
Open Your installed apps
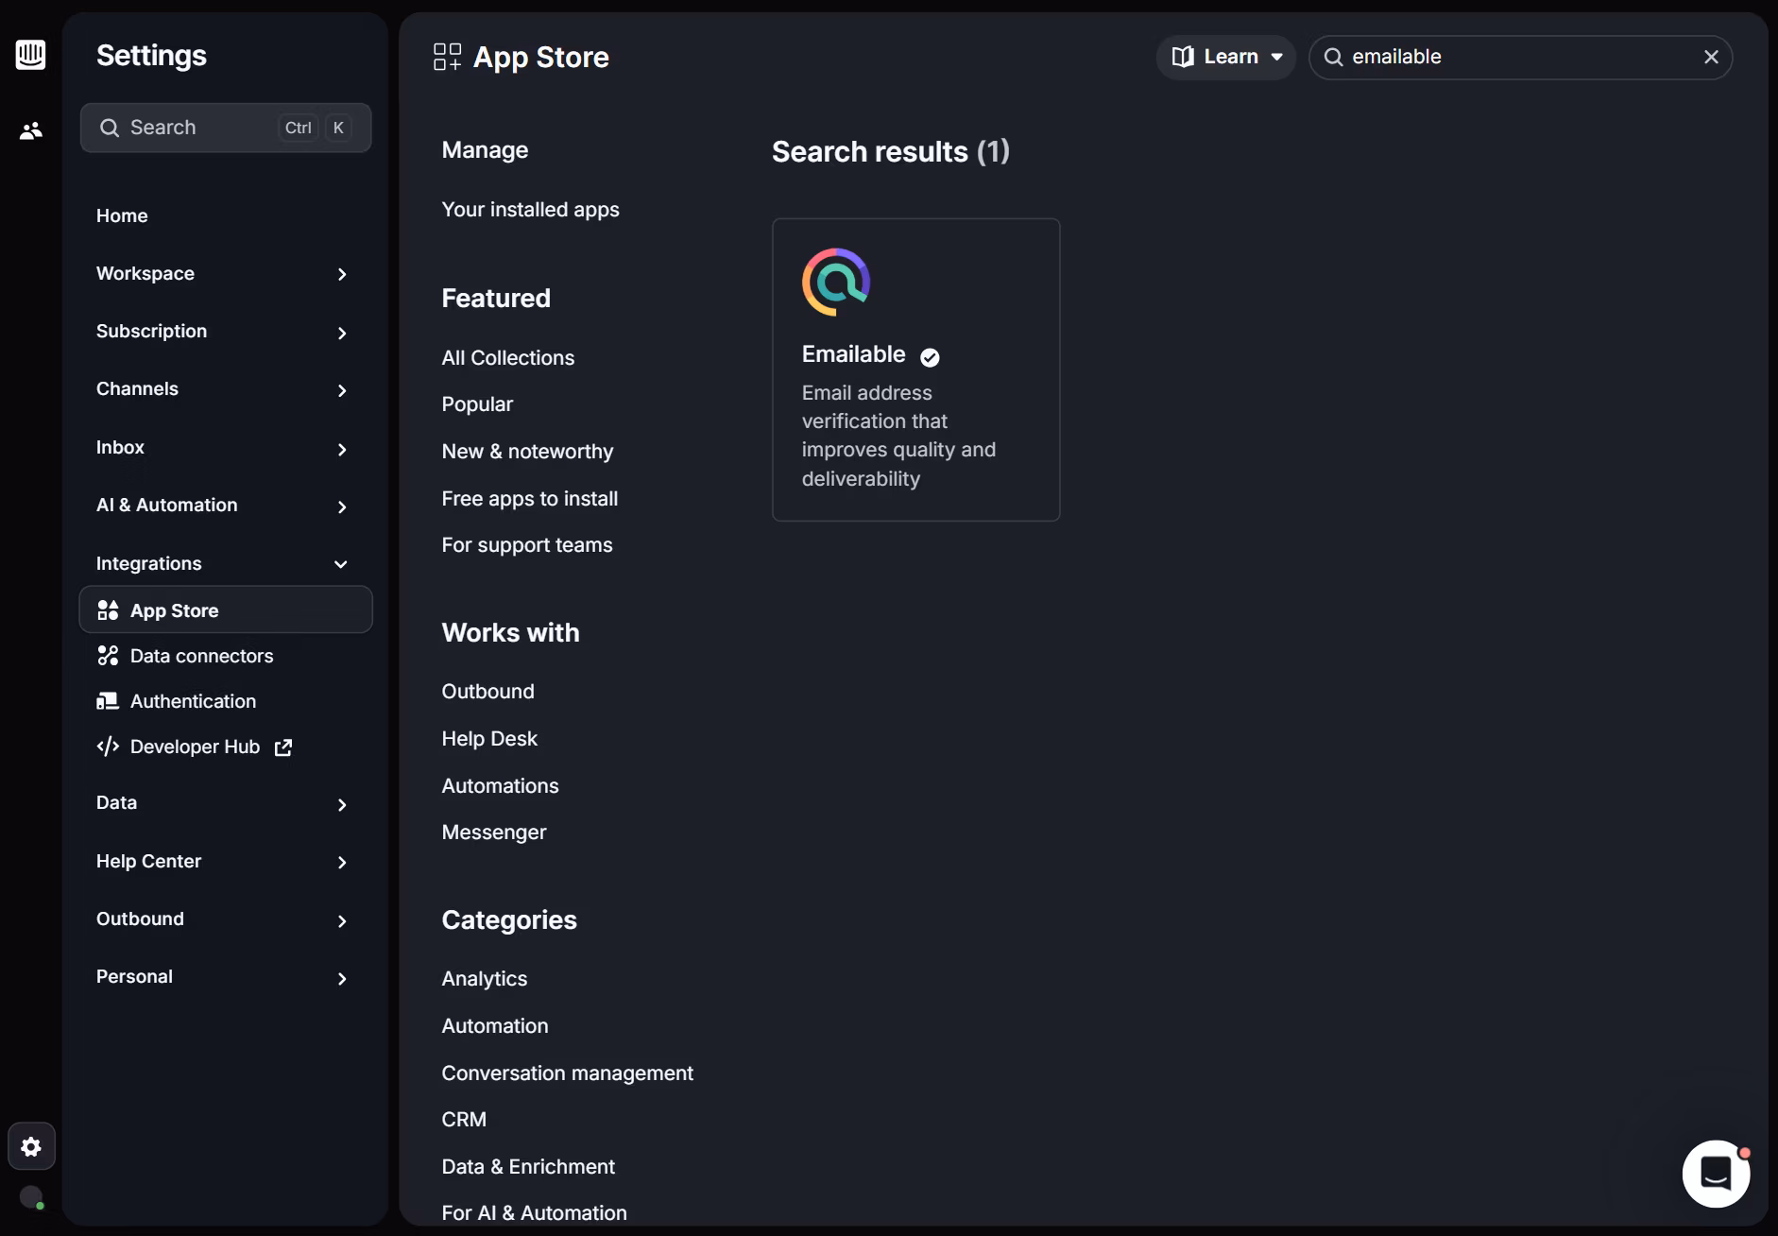pyautogui.click(x=530, y=210)
